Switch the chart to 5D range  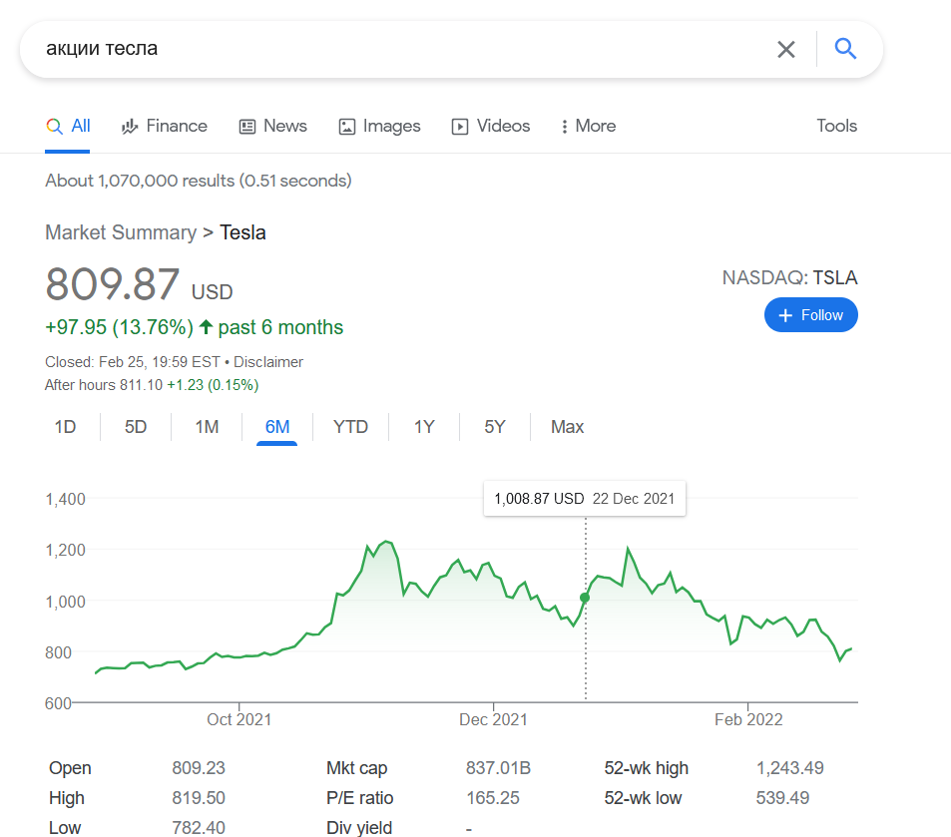[136, 427]
